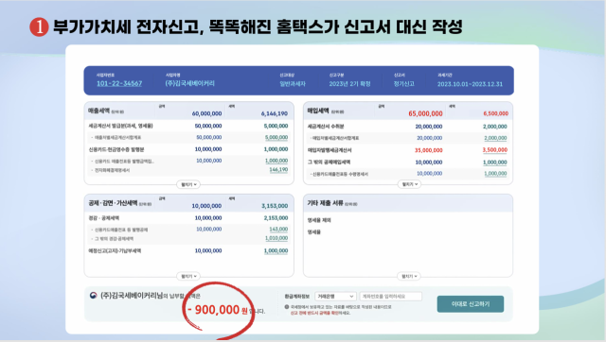Open the underlined 1,010,000 deduction amount
The width and height of the screenshot is (606, 342).
276,238
